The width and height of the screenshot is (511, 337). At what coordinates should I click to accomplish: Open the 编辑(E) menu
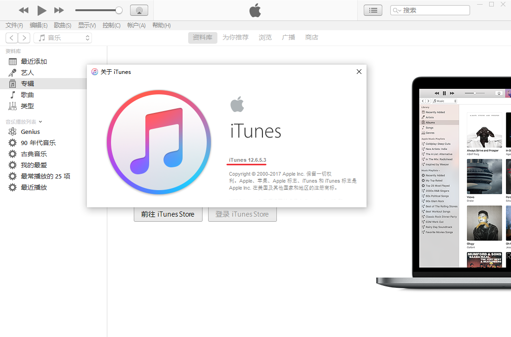[39, 25]
